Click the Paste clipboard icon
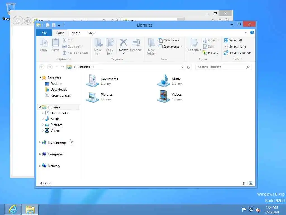286x215 pixels. pyautogui.click(x=56, y=45)
